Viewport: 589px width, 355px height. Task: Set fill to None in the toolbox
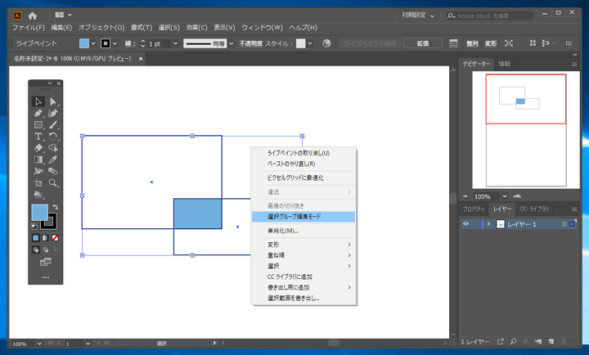55,238
